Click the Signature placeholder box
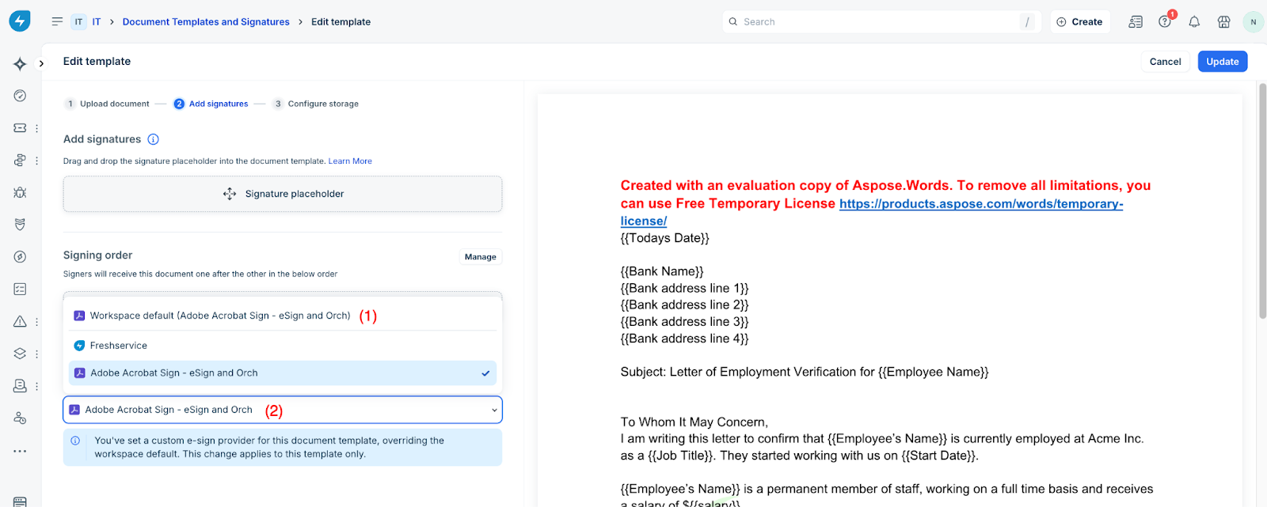 [x=283, y=194]
